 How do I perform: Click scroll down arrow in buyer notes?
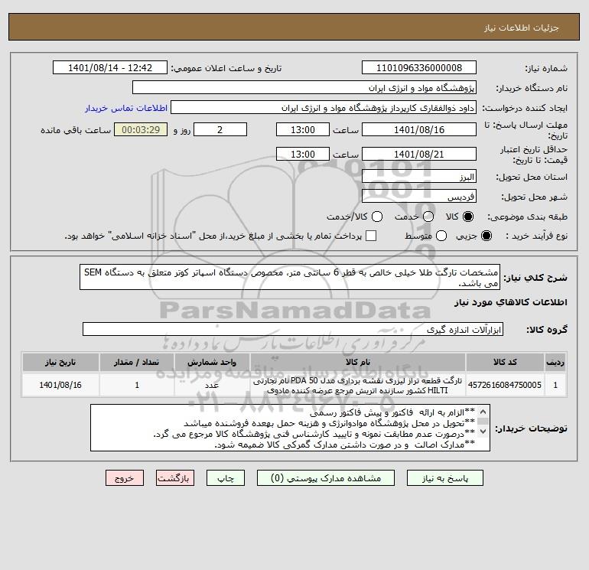point(483,431)
